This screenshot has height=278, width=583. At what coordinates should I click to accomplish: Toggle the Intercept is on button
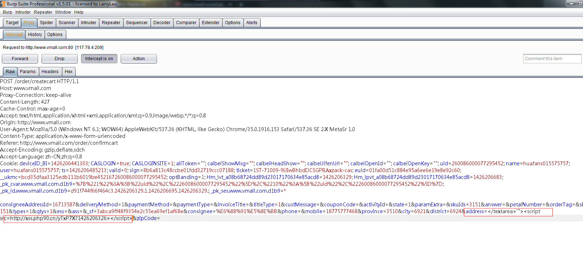click(x=99, y=59)
